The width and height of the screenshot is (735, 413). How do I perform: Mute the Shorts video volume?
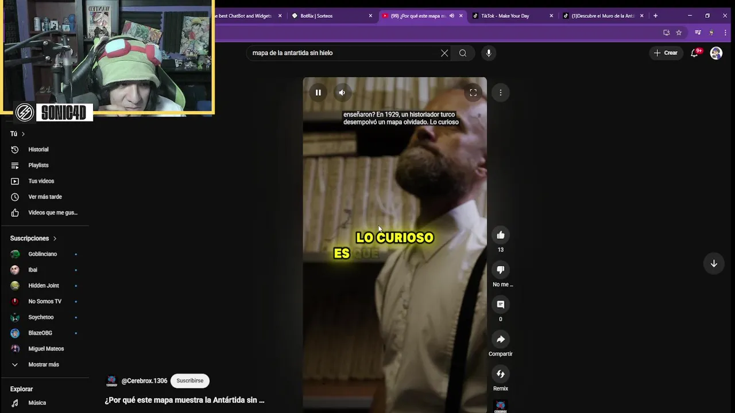[342, 92]
